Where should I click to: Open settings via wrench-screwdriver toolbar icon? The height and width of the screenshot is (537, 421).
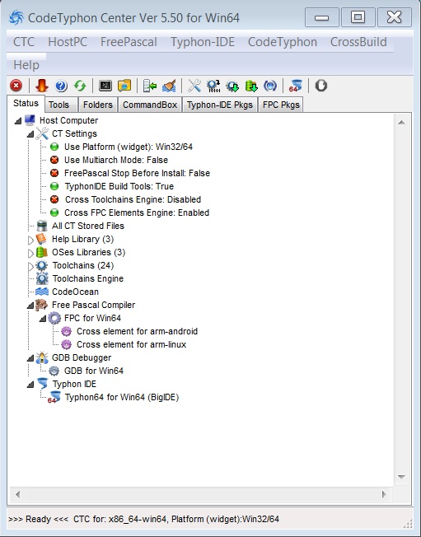pos(194,86)
